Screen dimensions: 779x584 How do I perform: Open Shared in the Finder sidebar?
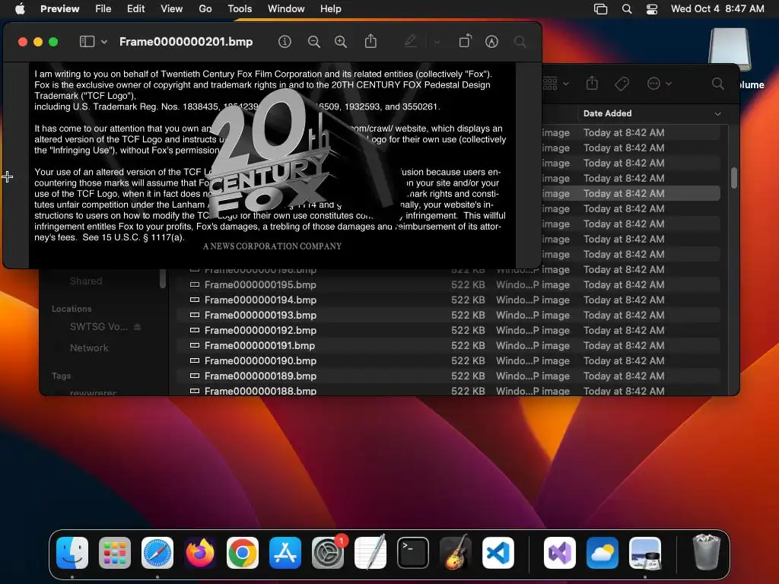click(86, 281)
